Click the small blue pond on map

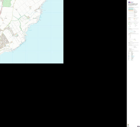coord(17,35)
